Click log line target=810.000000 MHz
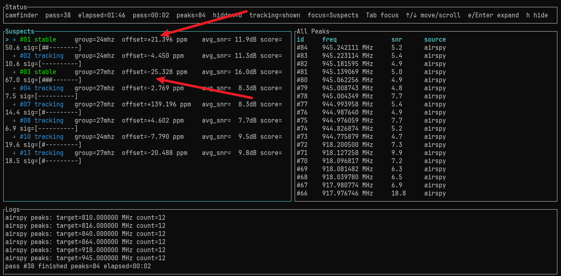The width and height of the screenshot is (561, 276). pos(85,218)
